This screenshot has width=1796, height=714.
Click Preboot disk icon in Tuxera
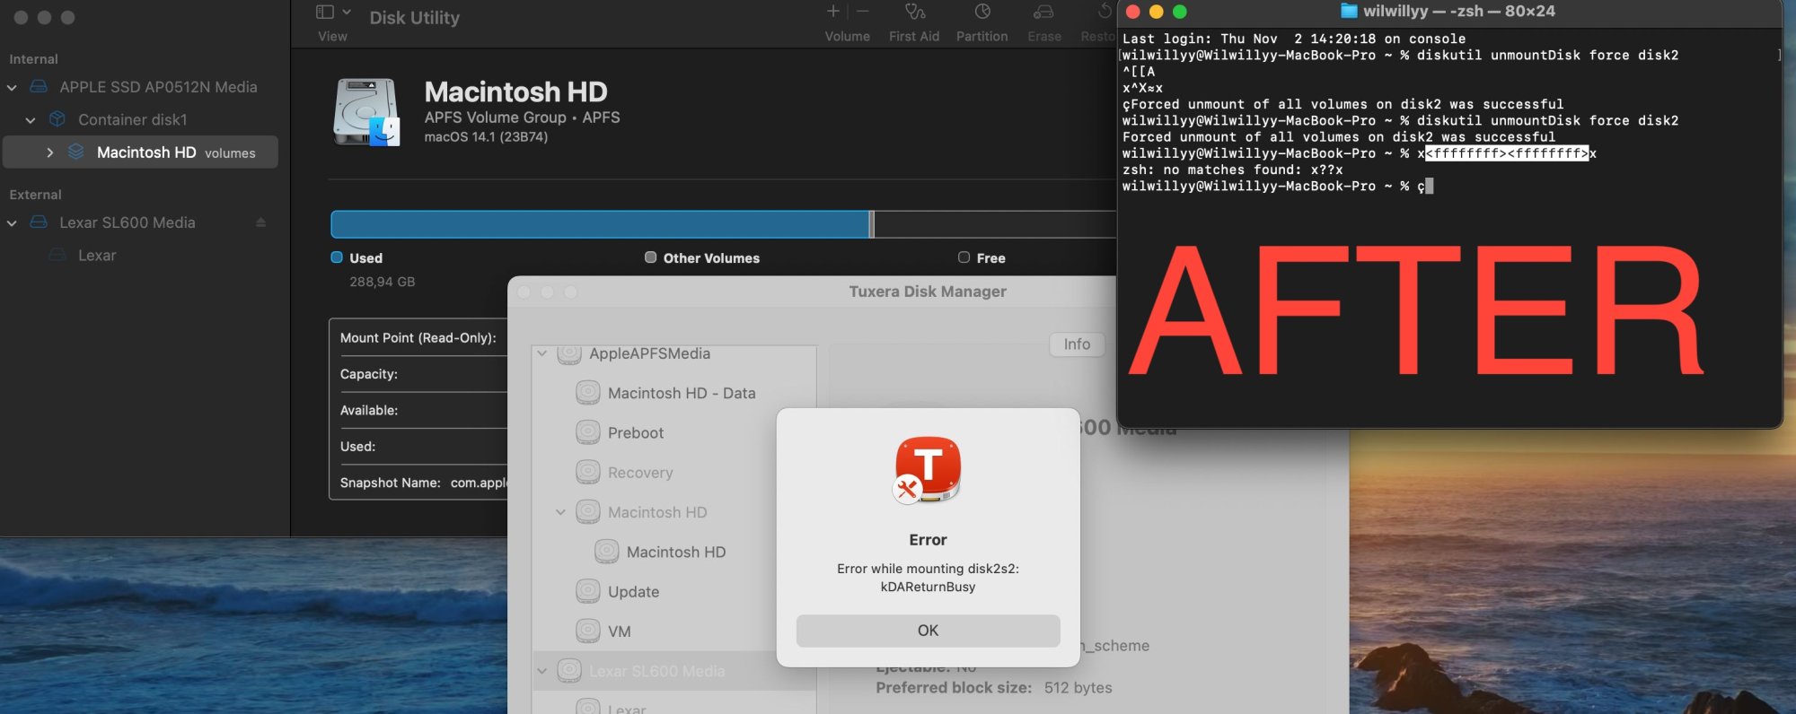588,432
